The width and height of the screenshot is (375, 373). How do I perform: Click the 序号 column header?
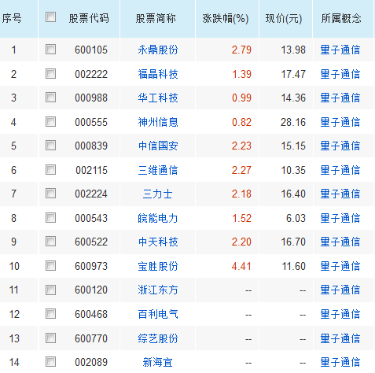pyautogui.click(x=12, y=19)
